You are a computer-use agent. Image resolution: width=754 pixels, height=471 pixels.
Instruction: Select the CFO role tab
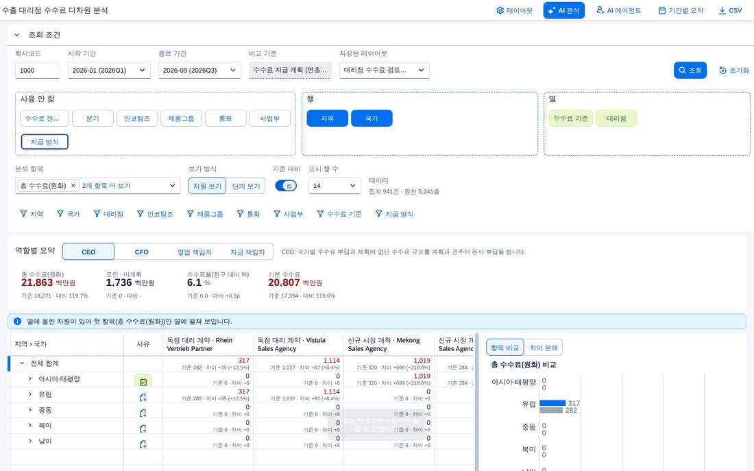pos(141,252)
